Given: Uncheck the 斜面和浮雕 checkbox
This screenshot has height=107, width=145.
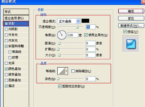Looking at the screenshot, I should click(6, 46).
